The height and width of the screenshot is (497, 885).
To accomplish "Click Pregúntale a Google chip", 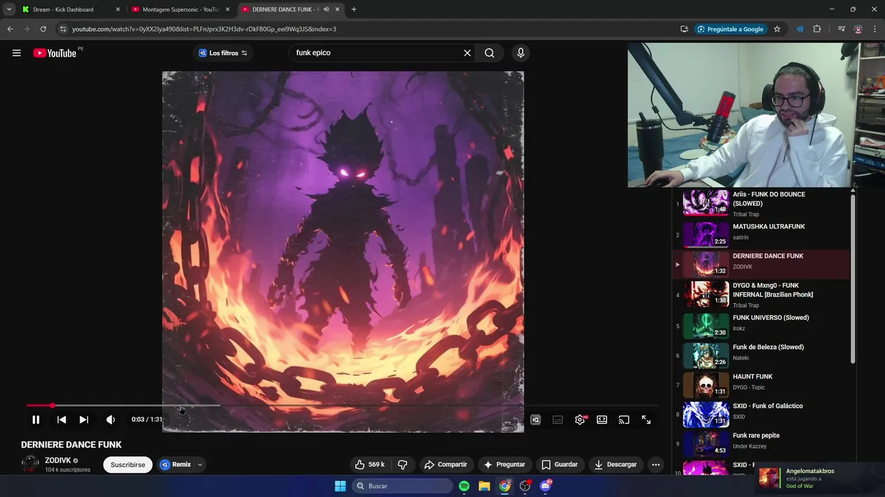I will coord(730,29).
